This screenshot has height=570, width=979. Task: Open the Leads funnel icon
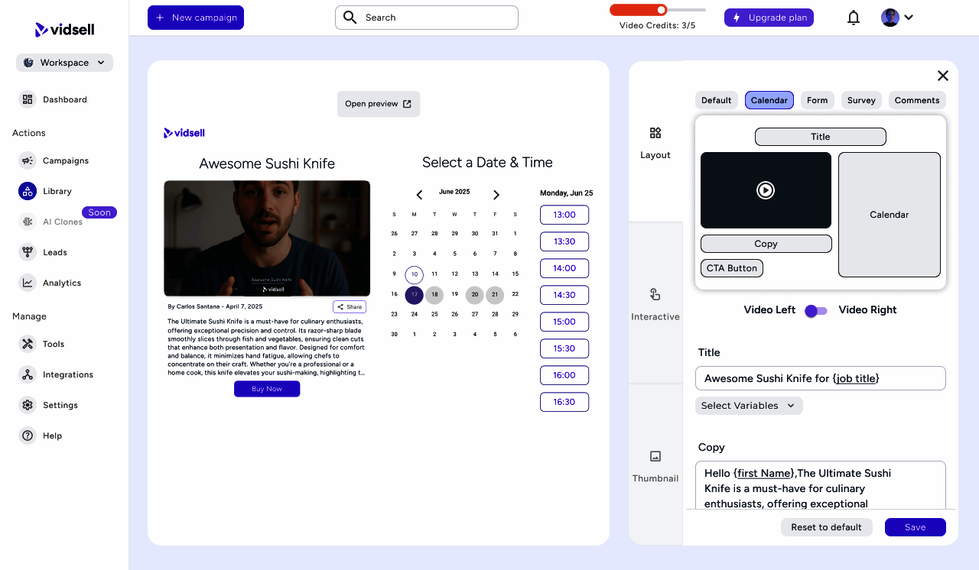pyautogui.click(x=28, y=252)
